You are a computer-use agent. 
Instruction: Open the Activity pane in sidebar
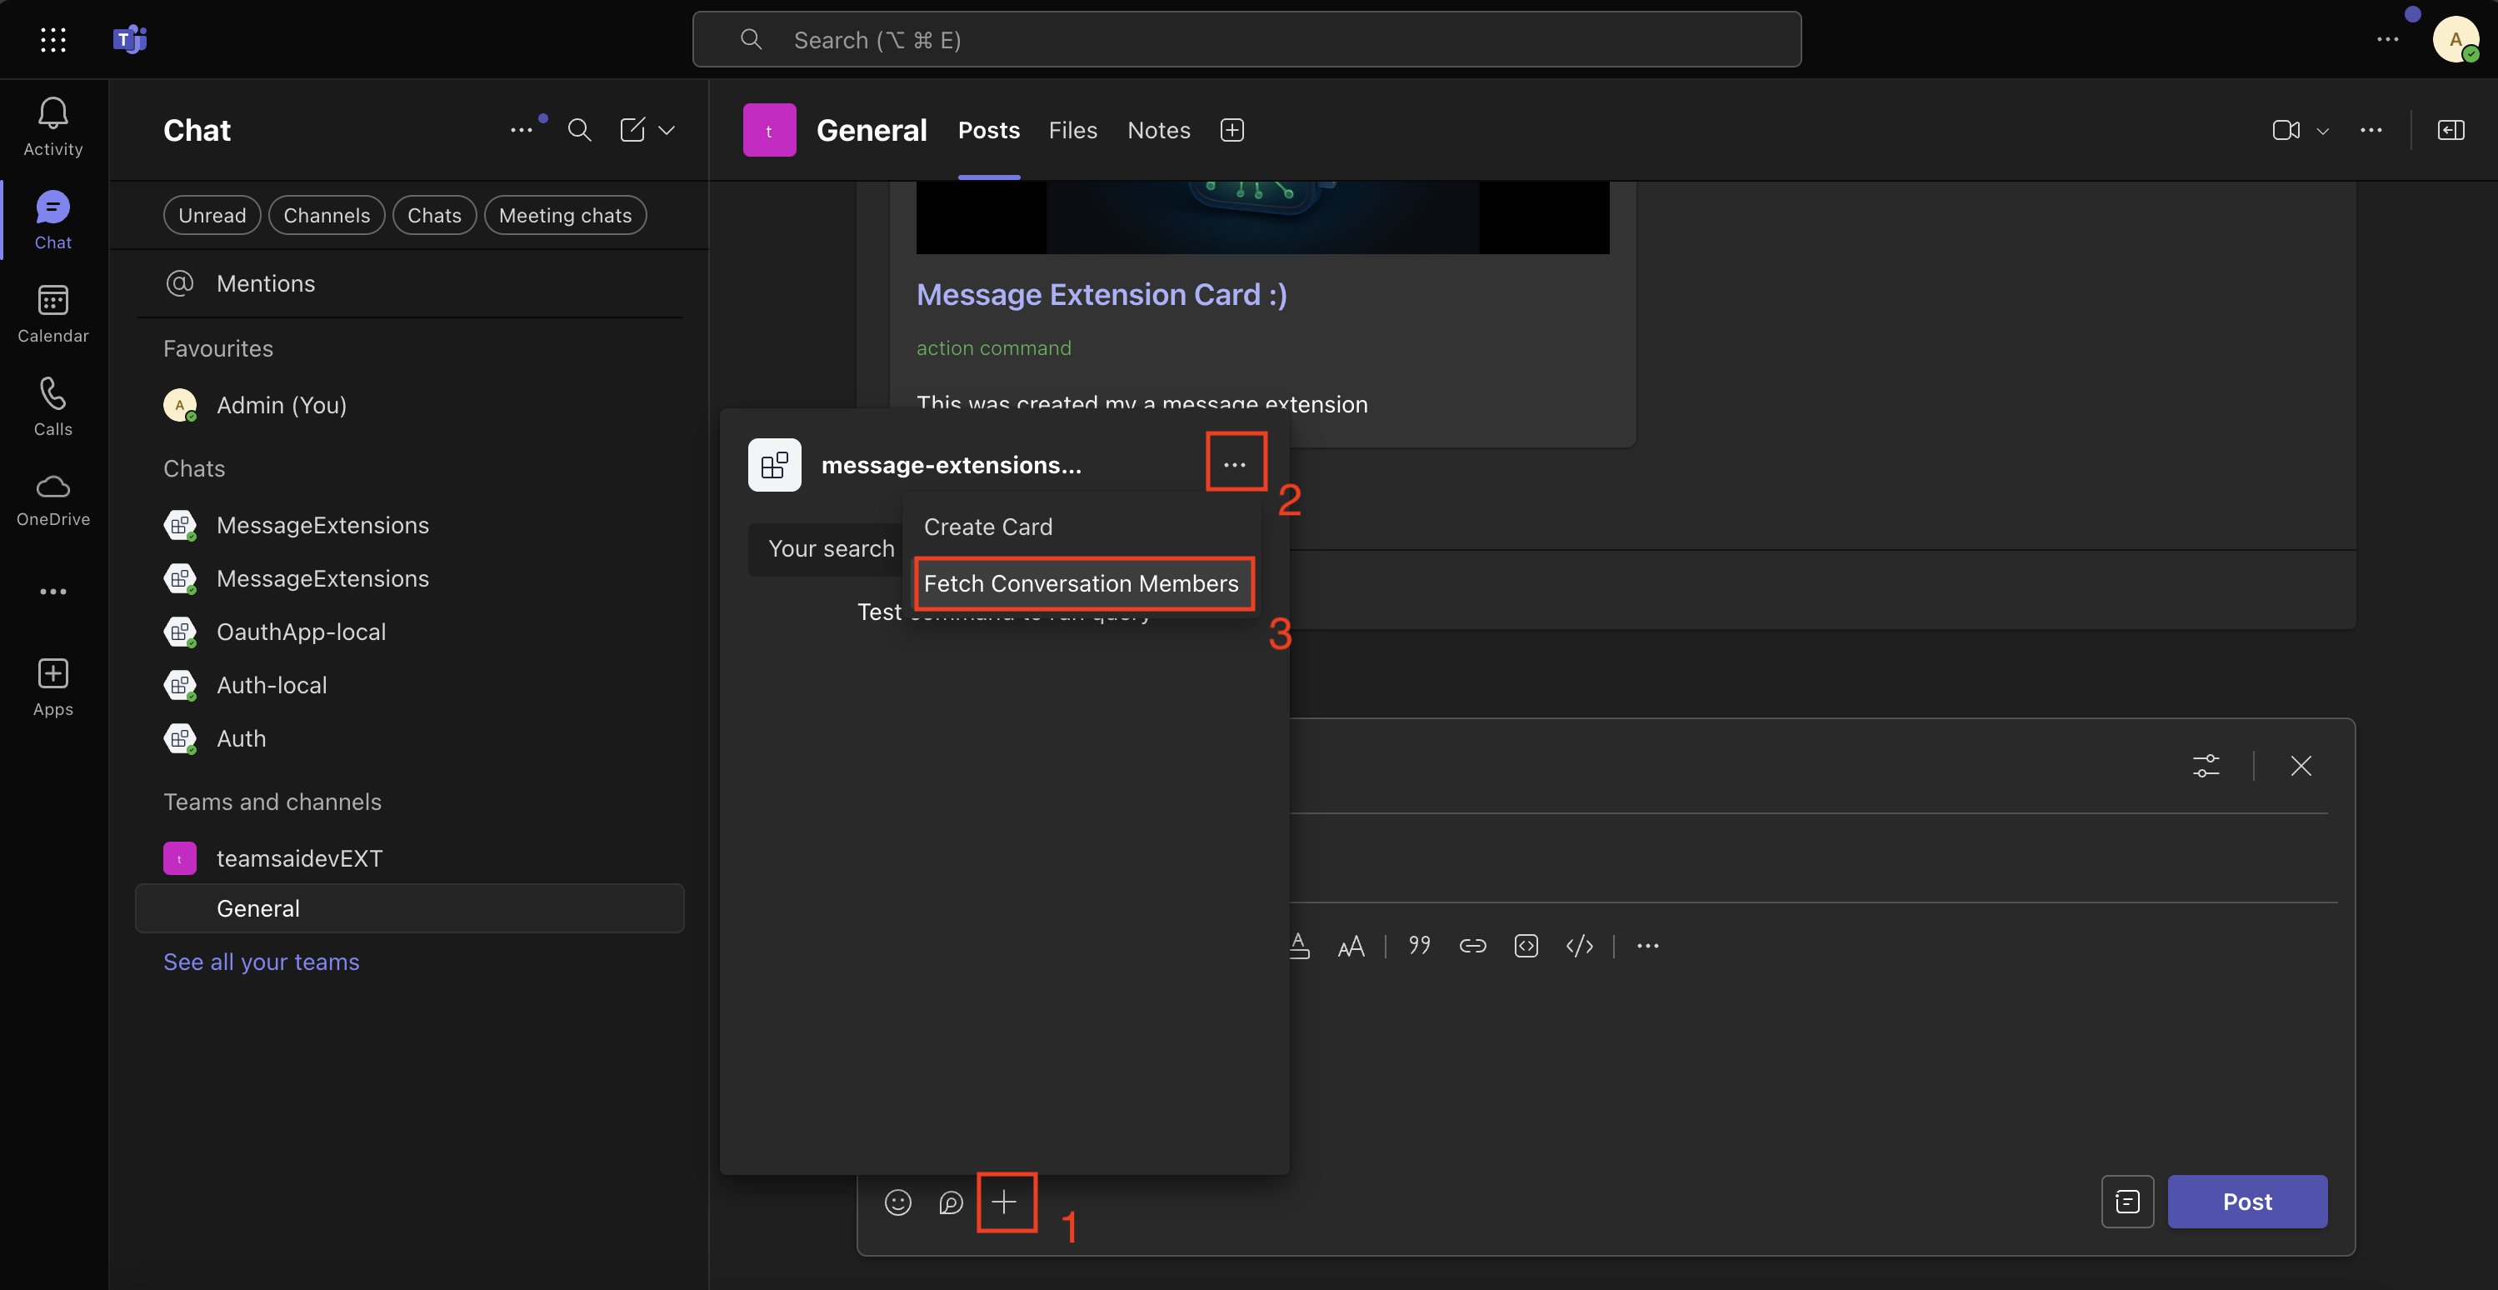pos(52,126)
